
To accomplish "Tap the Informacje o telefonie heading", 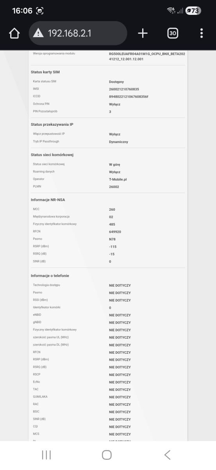I will pyautogui.click(x=50, y=276).
